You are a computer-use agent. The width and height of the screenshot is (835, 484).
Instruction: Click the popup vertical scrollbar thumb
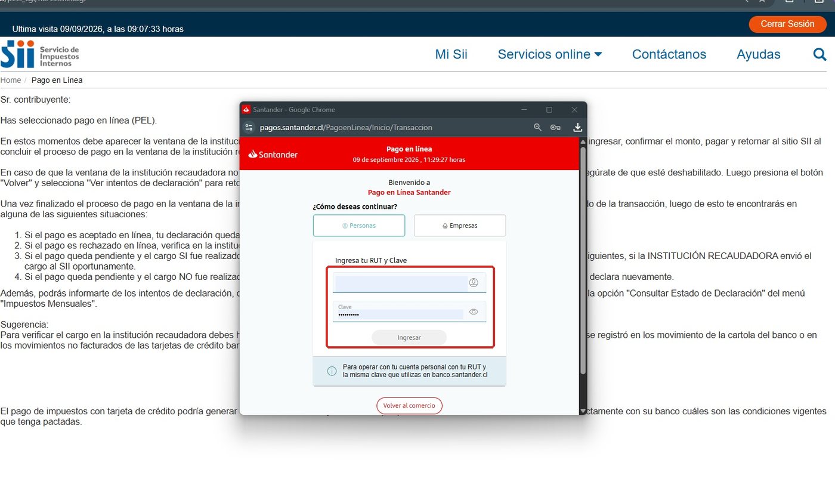[x=583, y=260]
